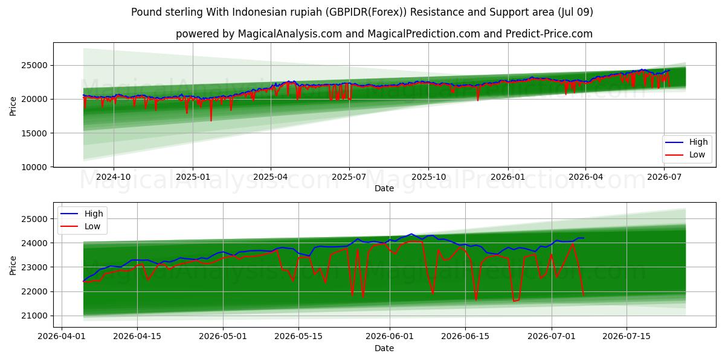This screenshot has height=362, width=725.
Task: Click the '2024-10' date tick label
Action: pos(114,177)
